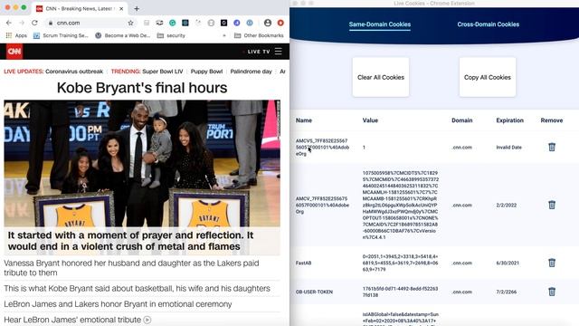Select OB-USER-TOKEN cookie value text

(x=400, y=292)
